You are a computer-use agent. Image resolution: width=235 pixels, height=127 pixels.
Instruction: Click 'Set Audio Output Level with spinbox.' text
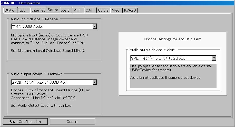(41, 105)
